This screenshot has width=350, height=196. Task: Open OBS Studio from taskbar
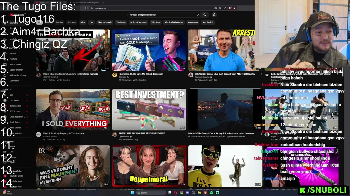pos(193,193)
